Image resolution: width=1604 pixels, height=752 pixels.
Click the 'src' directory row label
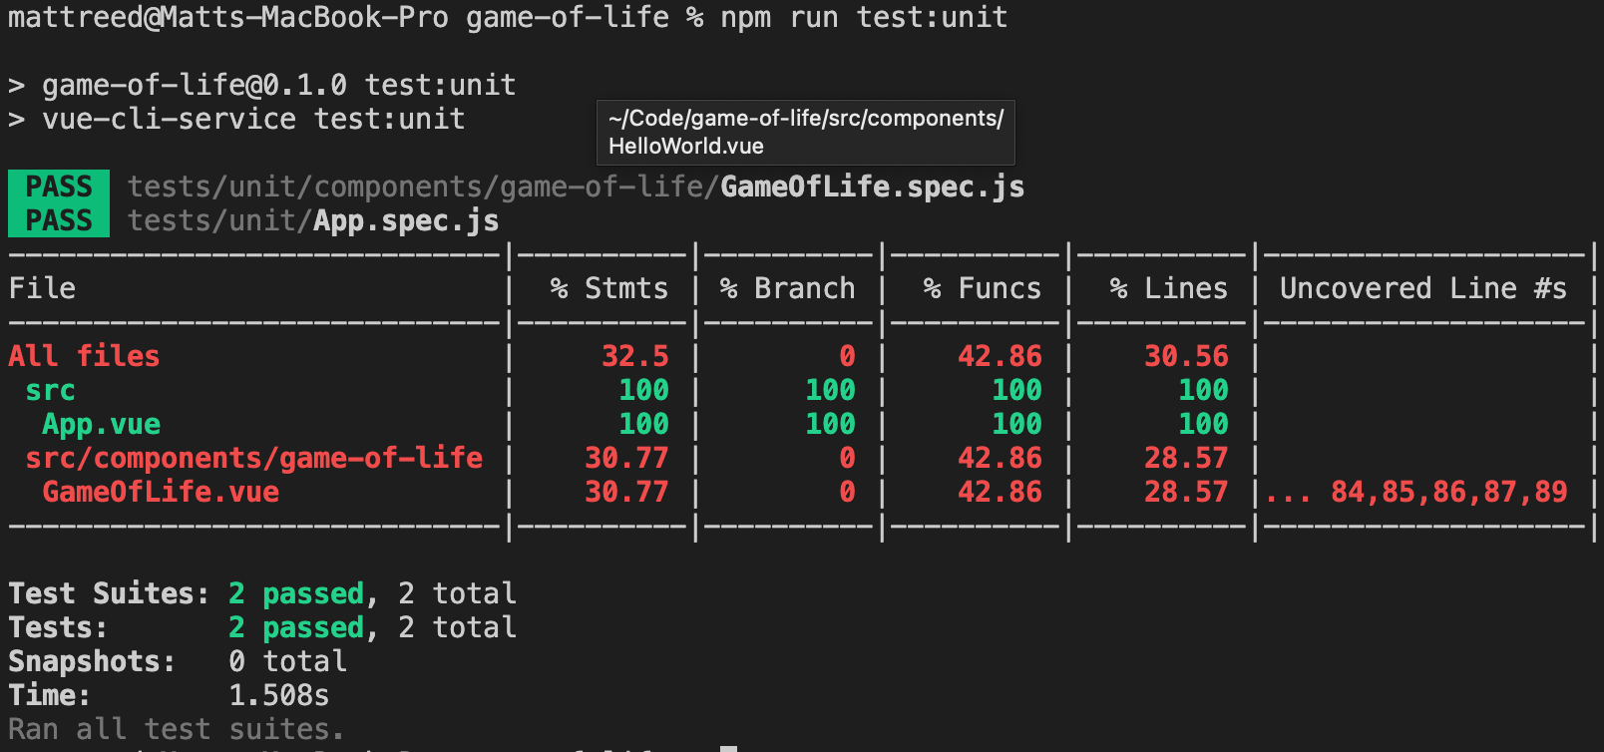pyautogui.click(x=50, y=390)
